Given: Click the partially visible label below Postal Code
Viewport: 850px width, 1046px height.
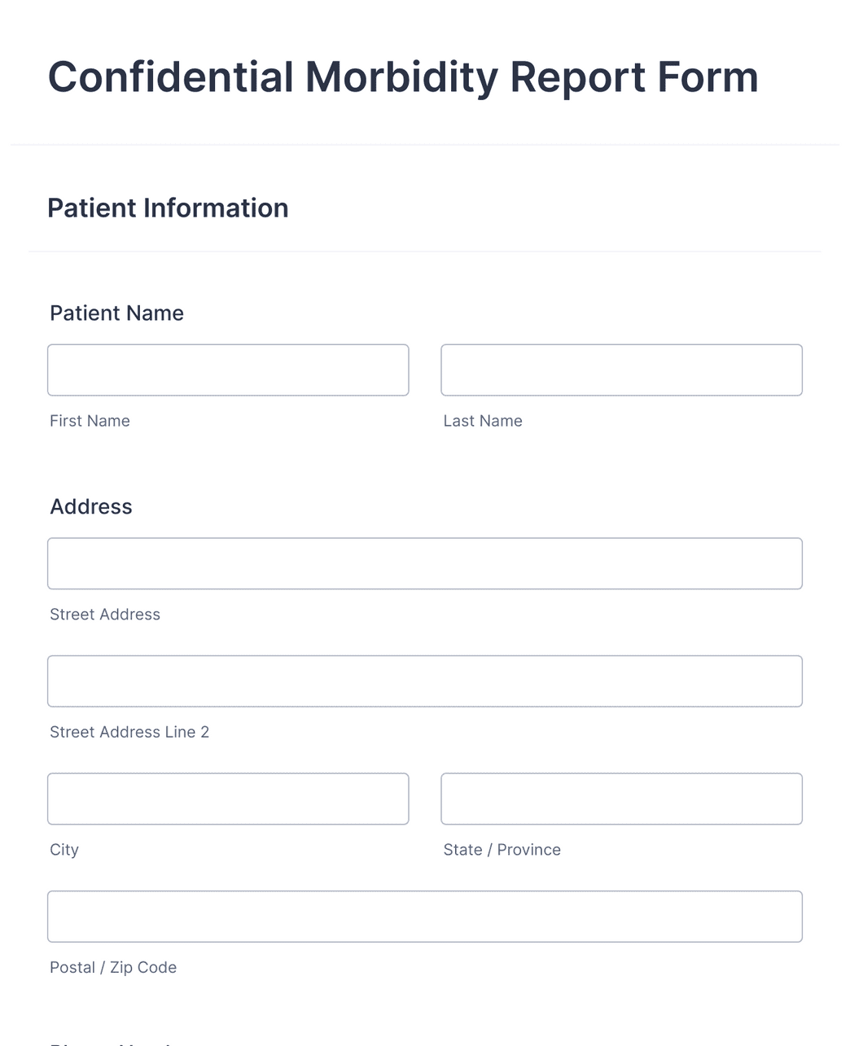Looking at the screenshot, I should 110,1042.
